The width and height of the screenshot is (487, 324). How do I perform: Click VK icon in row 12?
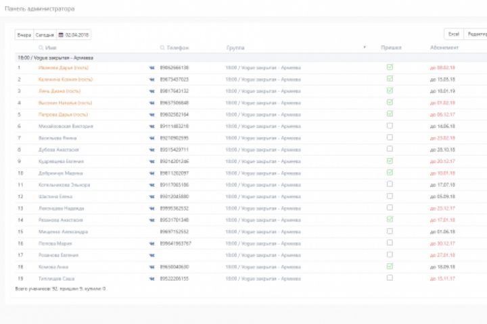[152, 196]
